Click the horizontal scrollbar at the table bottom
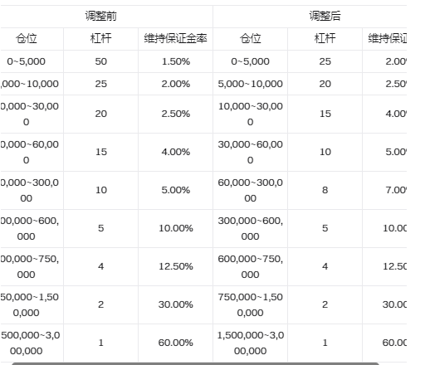Screen dimensions: 425x365 coord(195,363)
